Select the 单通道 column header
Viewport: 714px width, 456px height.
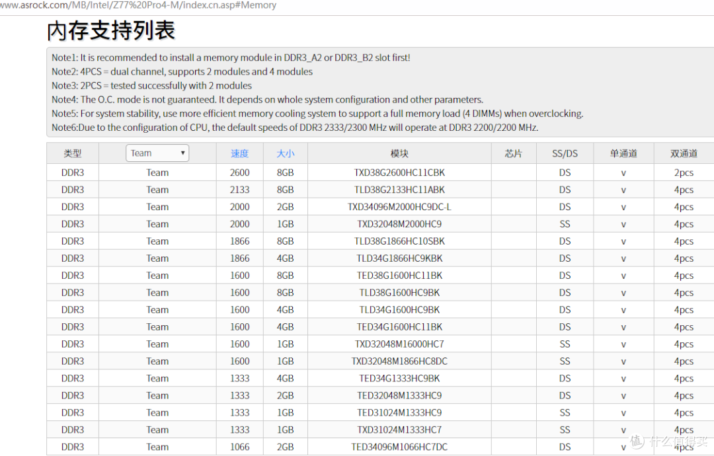tap(623, 153)
